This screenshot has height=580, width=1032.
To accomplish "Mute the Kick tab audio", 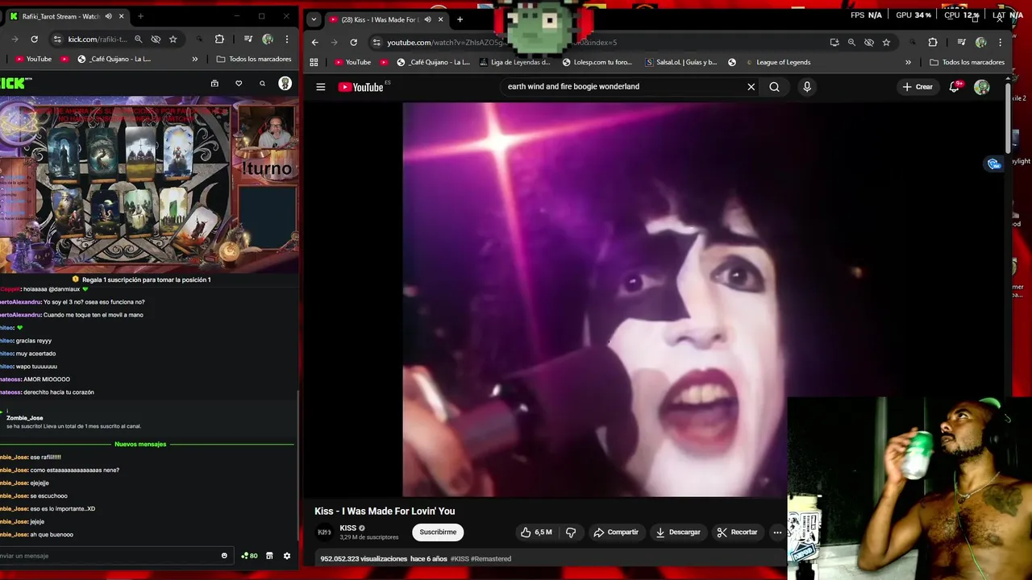I will click(109, 16).
